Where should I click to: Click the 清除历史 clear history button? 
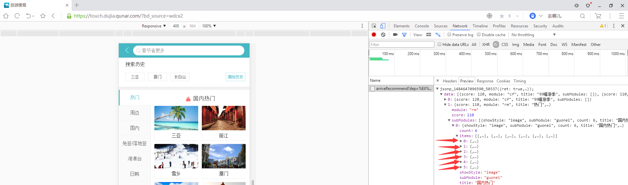click(x=235, y=77)
